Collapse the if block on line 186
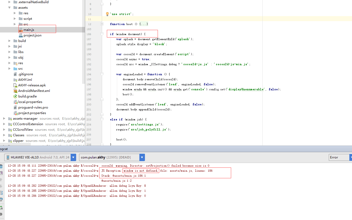 (x=102, y=34)
